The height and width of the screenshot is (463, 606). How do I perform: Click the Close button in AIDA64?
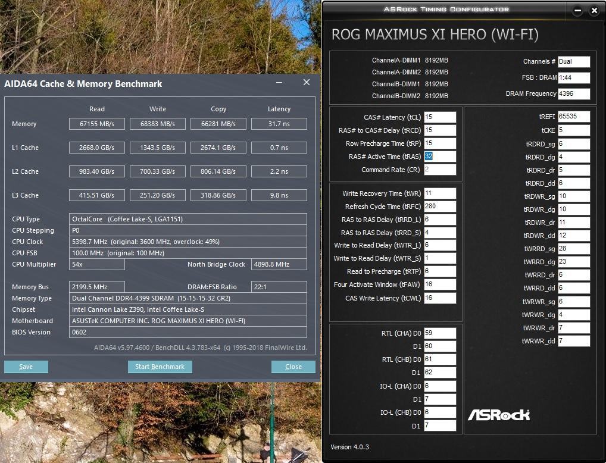pos(293,367)
